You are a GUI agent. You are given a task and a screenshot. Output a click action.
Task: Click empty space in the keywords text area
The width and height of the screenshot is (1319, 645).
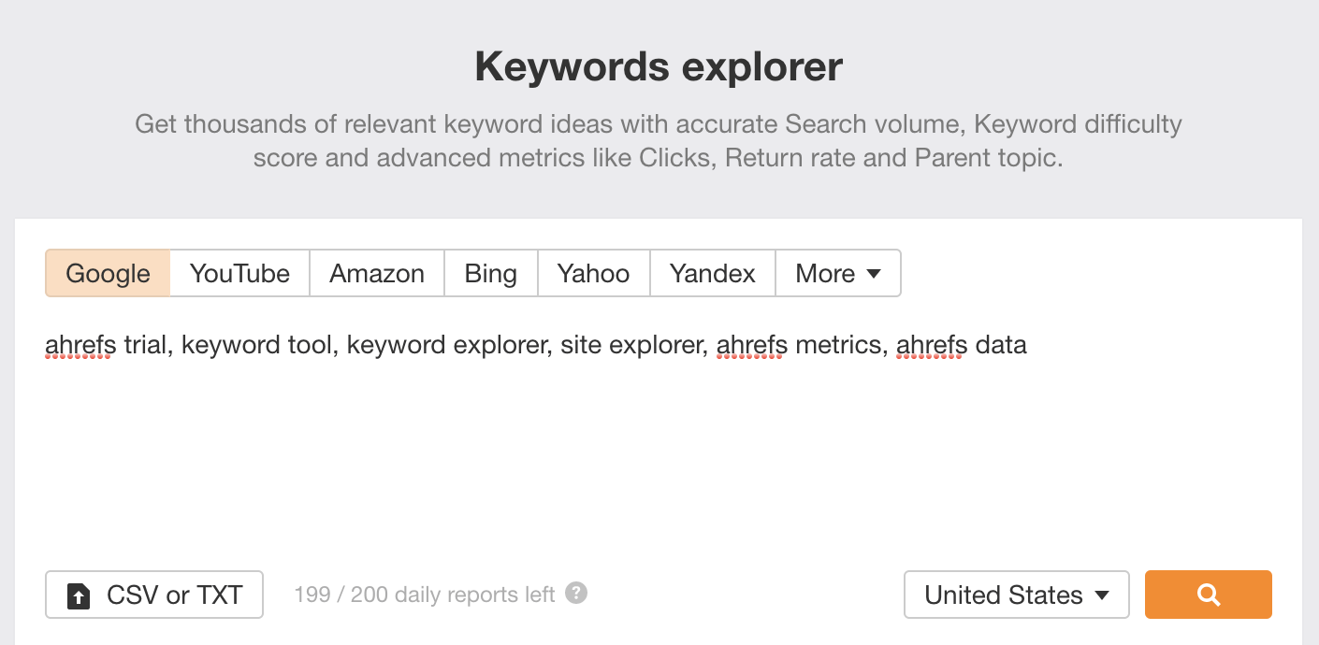655,449
